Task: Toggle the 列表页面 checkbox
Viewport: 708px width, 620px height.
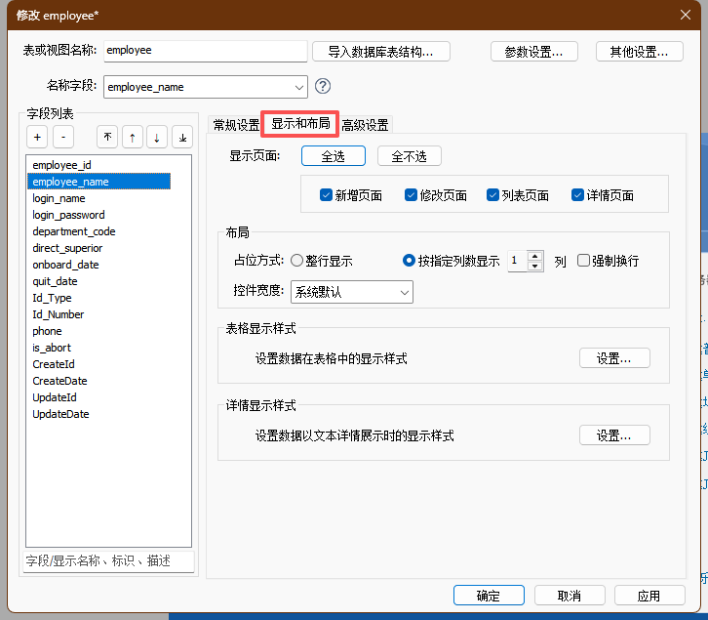Action: [x=493, y=195]
